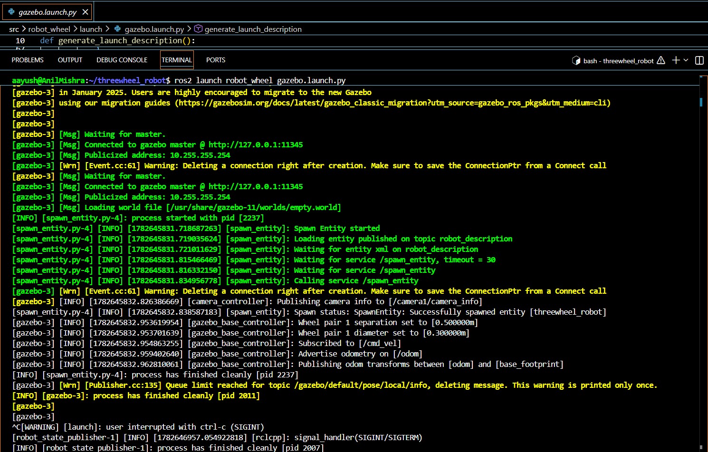Click the bash - threewheel_robot terminal label
This screenshot has height=452, width=708.
[x=619, y=61]
